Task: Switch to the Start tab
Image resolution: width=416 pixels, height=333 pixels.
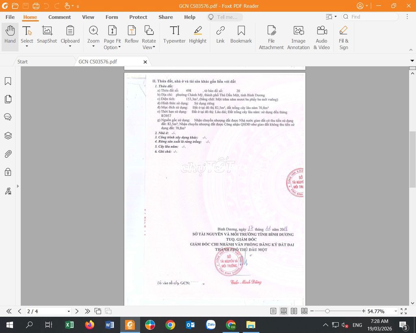Action: point(23,62)
